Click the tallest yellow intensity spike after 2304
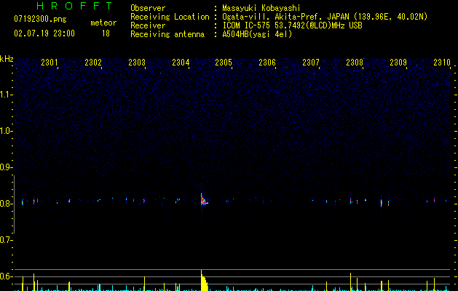This screenshot has height=291, width=458. (x=204, y=281)
